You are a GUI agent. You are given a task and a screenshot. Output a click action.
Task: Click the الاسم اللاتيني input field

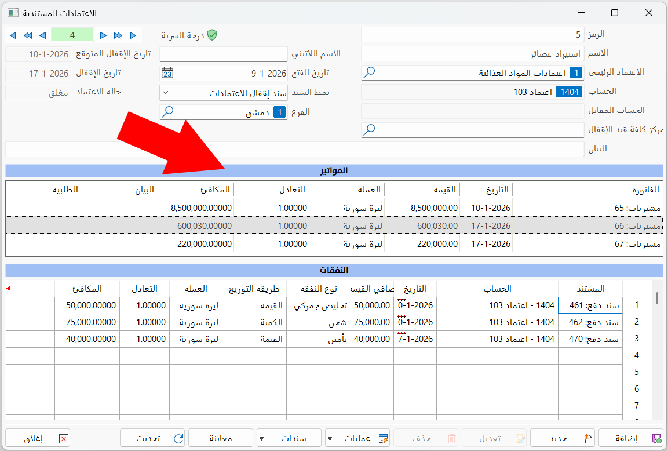pyautogui.click(x=224, y=54)
